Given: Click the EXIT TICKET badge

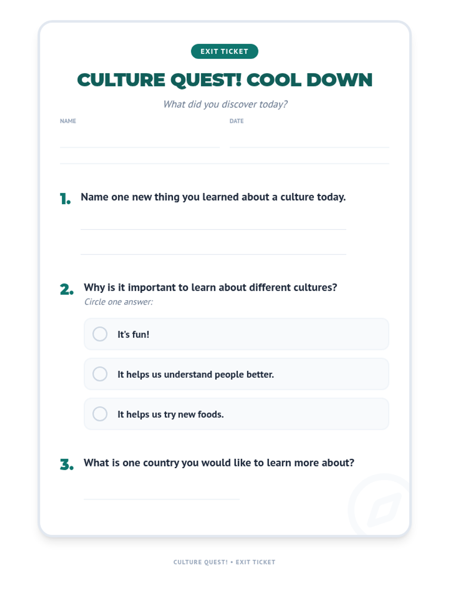Looking at the screenshot, I should [x=224, y=51].
